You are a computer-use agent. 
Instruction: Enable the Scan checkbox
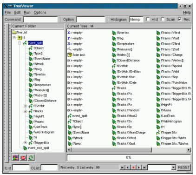[163, 20]
